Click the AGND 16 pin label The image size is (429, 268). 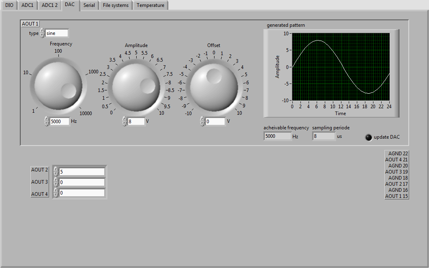pos(398,190)
